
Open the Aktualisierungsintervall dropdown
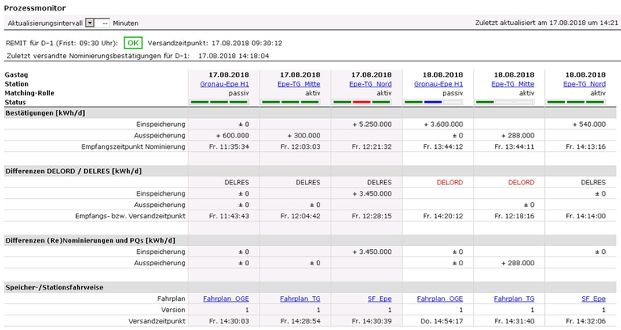(90, 24)
